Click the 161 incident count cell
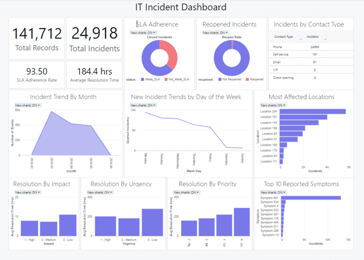Image resolution: width=364 pixels, height=260 pixels. [x=315, y=55]
